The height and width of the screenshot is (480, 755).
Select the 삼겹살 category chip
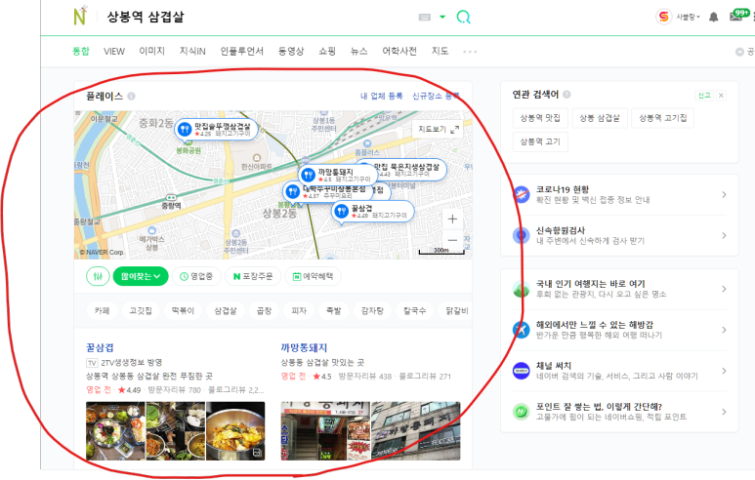pos(225,310)
